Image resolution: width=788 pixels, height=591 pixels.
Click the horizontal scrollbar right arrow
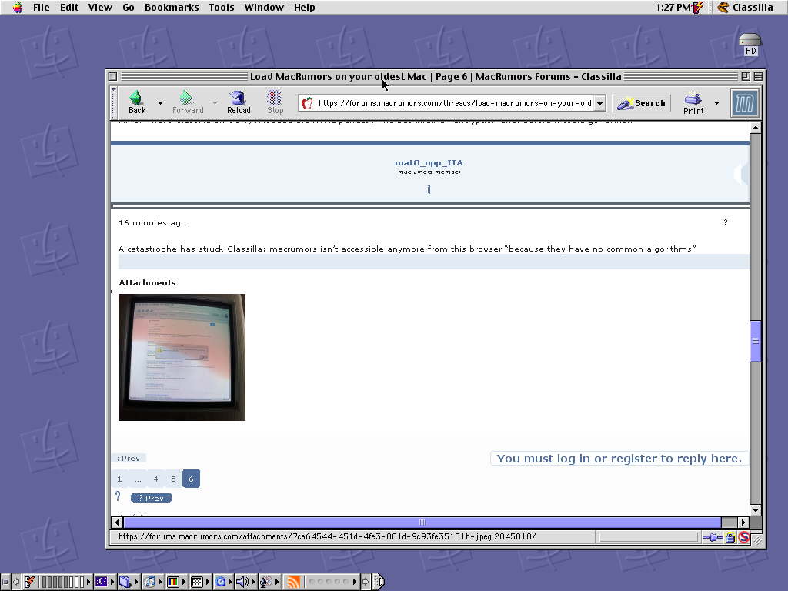pos(744,523)
